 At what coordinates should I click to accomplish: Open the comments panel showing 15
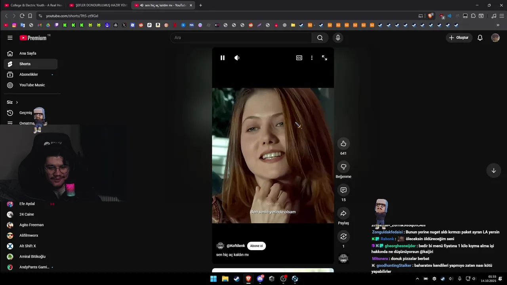343,190
